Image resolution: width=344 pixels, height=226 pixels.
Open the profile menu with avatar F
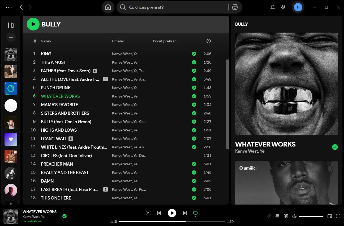point(298,7)
